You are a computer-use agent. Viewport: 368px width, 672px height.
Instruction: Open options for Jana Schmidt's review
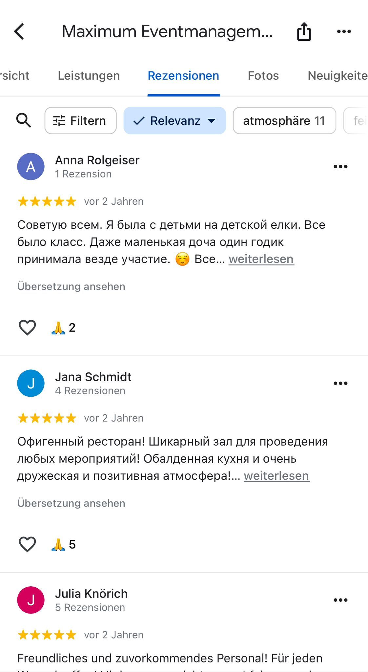[340, 383]
